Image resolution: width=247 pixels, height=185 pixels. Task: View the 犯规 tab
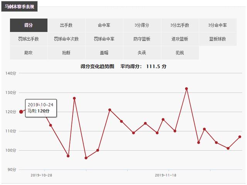(180, 52)
